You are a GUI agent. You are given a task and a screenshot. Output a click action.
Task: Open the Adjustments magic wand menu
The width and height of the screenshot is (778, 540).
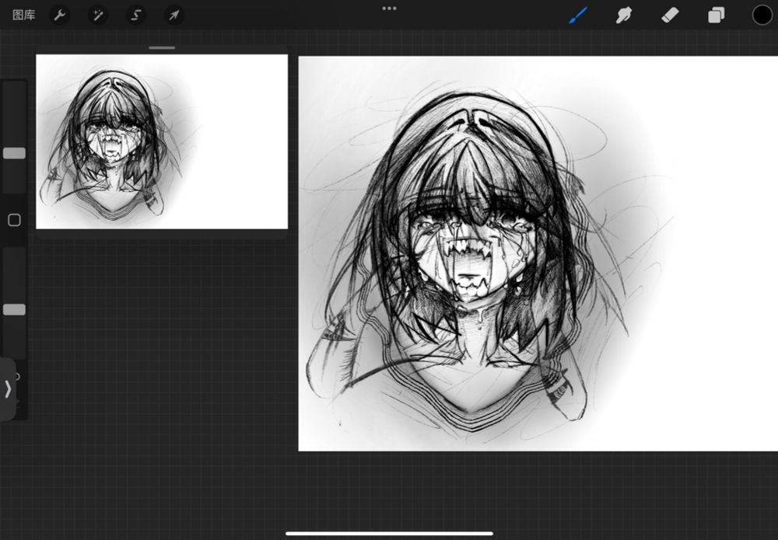[x=98, y=16]
